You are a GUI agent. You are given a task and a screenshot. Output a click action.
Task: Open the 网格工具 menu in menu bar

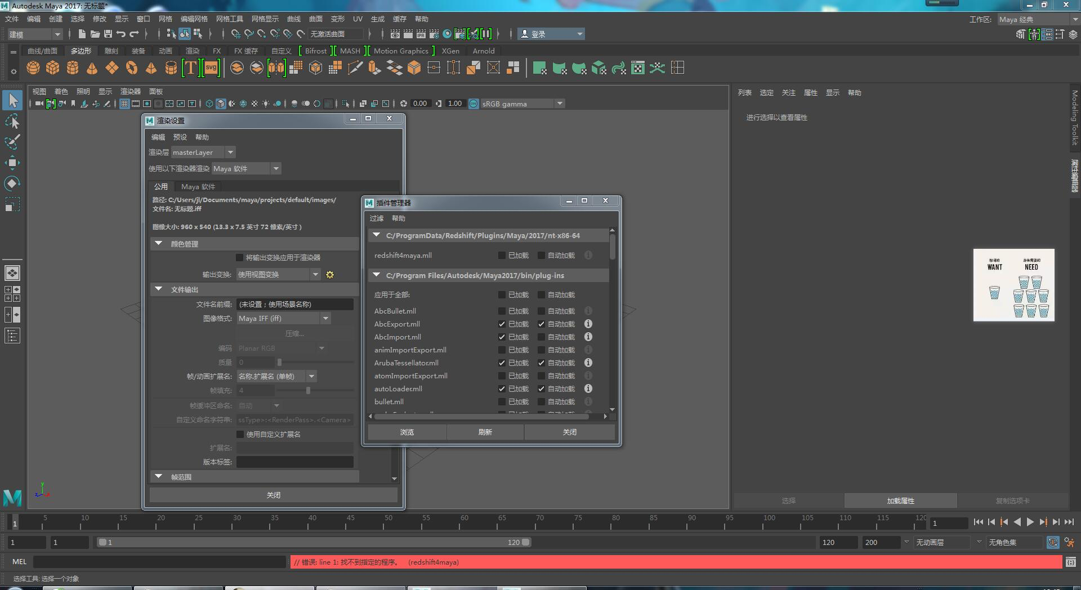point(229,19)
